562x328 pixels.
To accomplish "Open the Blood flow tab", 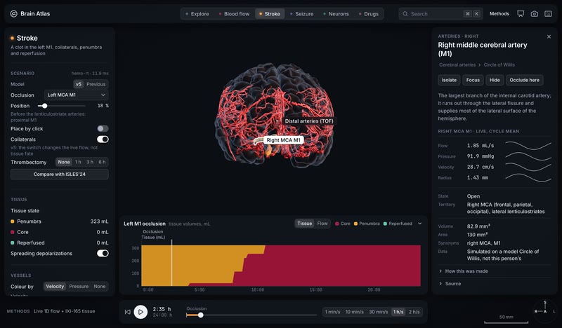I will coord(234,13).
